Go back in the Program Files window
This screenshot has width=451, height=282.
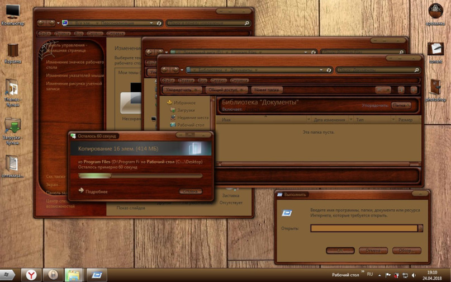click(x=149, y=52)
